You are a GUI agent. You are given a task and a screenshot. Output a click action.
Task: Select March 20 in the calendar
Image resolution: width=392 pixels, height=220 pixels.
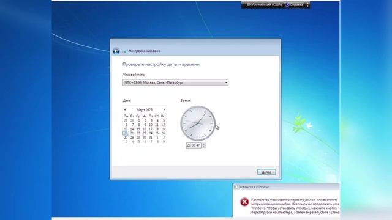(126, 133)
